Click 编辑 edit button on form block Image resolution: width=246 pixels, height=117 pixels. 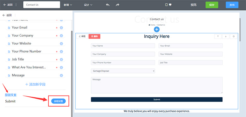pos(82,36)
